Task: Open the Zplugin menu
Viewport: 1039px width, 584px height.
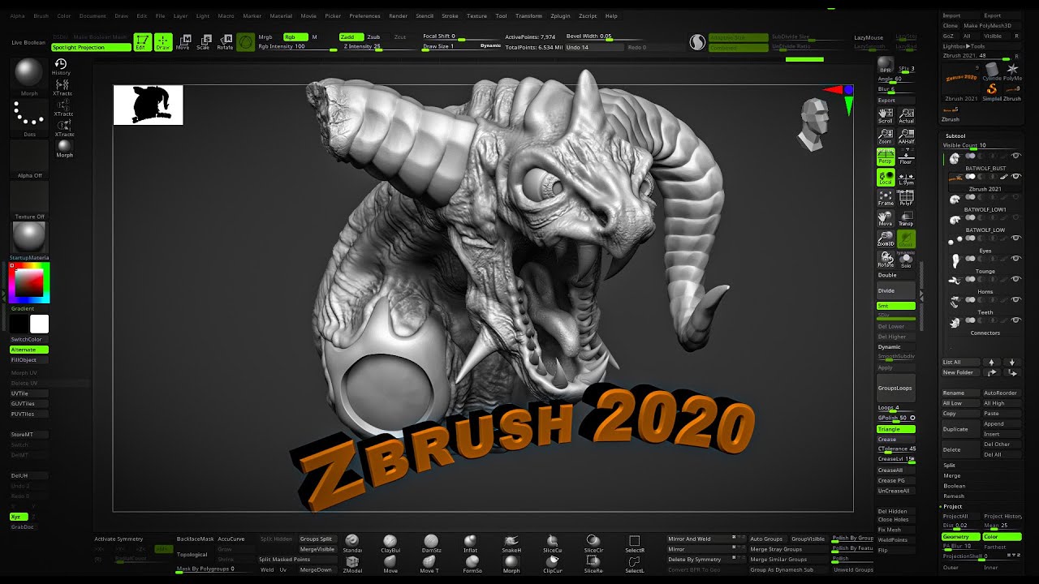Action: click(x=560, y=15)
